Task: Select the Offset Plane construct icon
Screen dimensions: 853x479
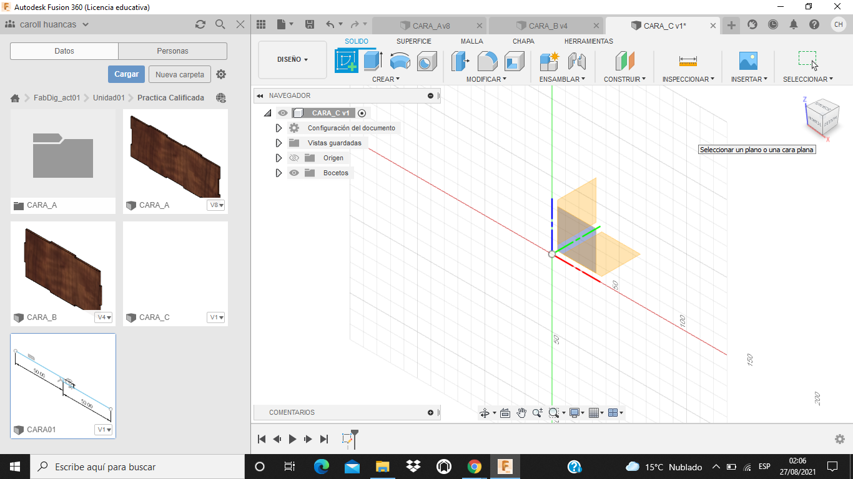Action: (x=624, y=61)
